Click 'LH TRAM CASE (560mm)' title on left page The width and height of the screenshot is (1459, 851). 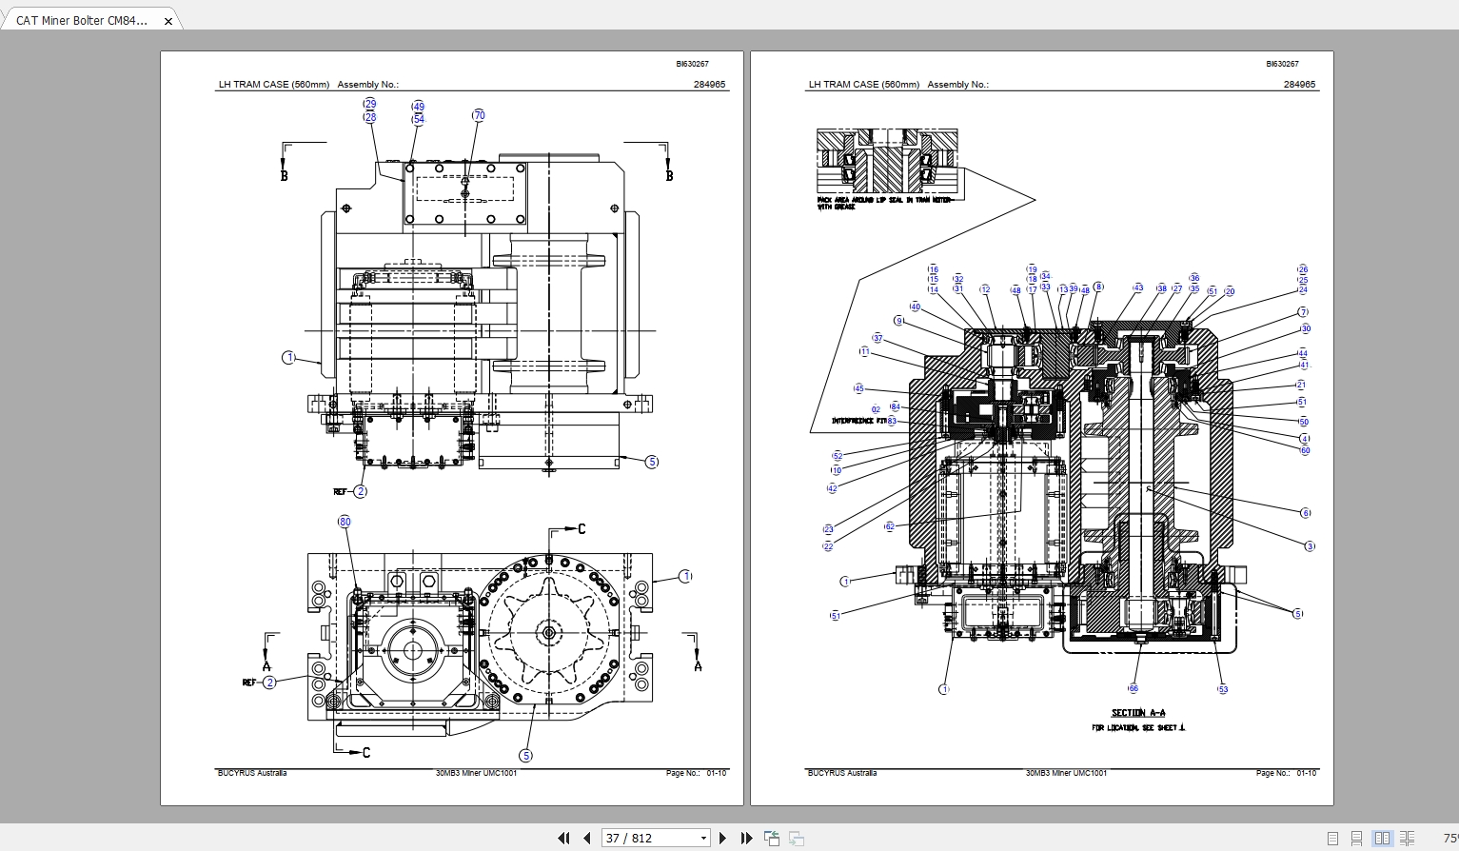point(274,85)
